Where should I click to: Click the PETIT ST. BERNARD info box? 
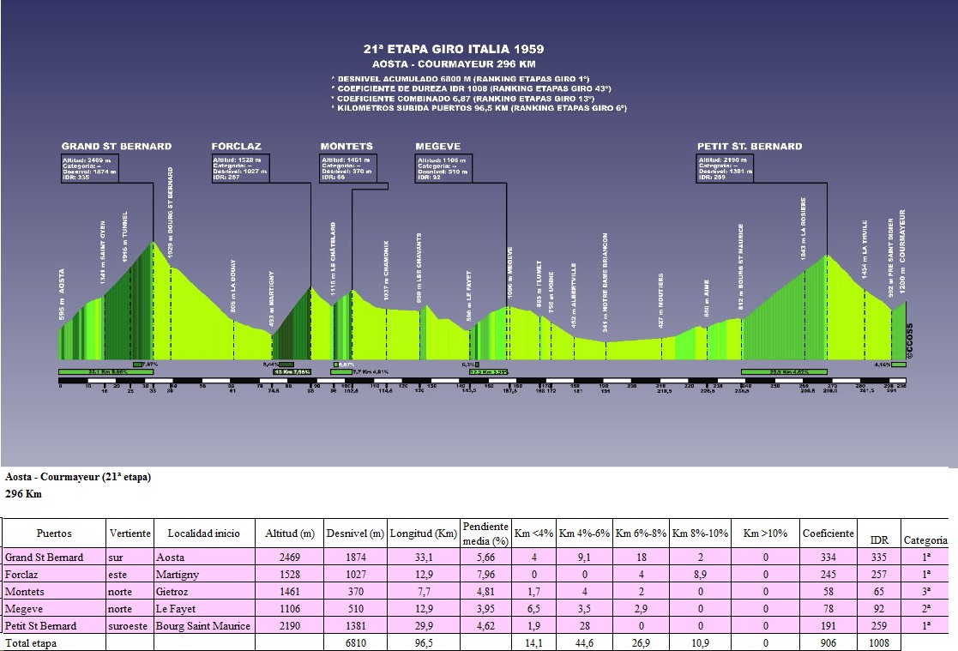[725, 168]
